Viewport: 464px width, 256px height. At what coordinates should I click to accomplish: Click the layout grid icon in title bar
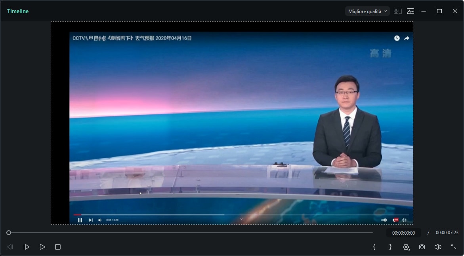[397, 11]
